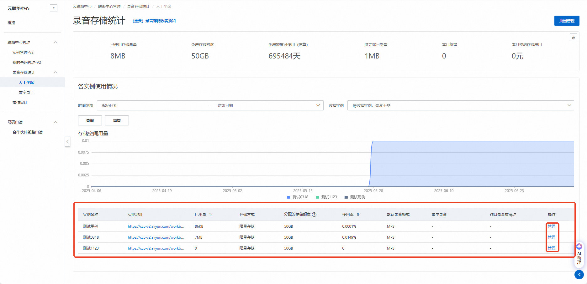Click the 7MB usage cell
This screenshot has width=587, height=284.
[198, 237]
